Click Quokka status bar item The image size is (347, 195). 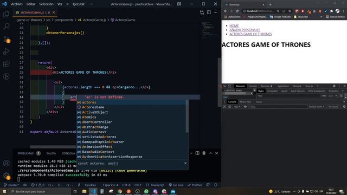tap(91, 185)
